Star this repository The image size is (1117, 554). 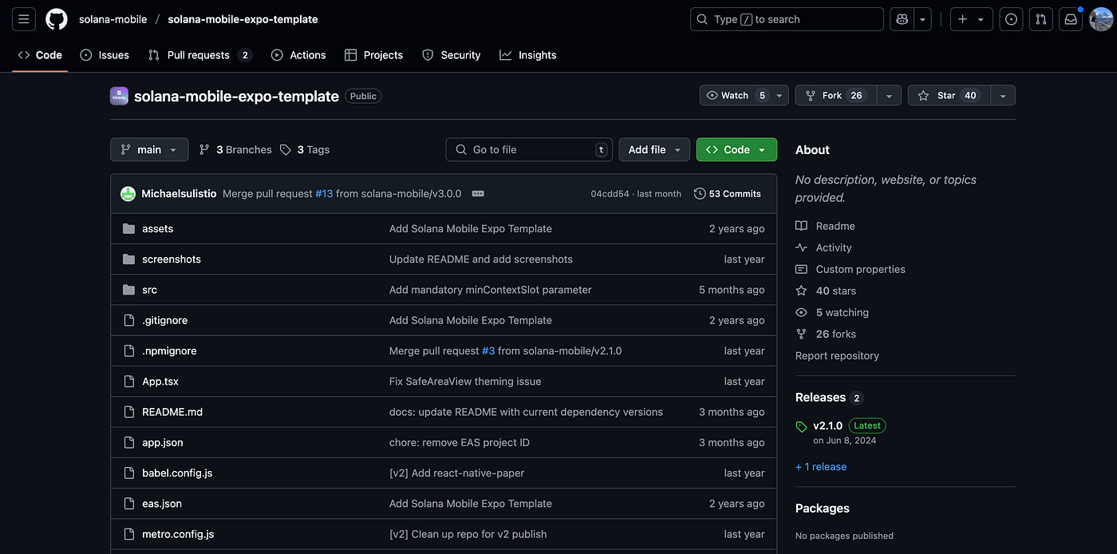(x=949, y=95)
